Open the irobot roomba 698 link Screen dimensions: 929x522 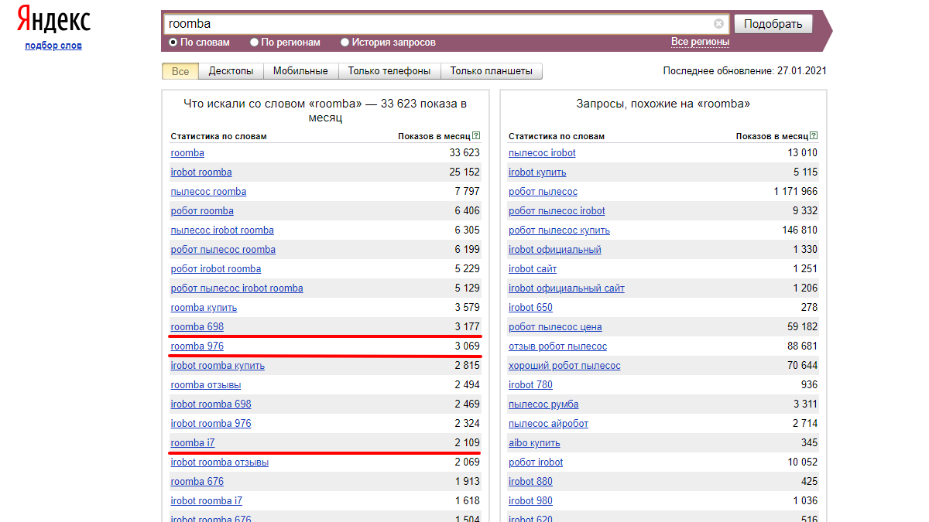(211, 404)
